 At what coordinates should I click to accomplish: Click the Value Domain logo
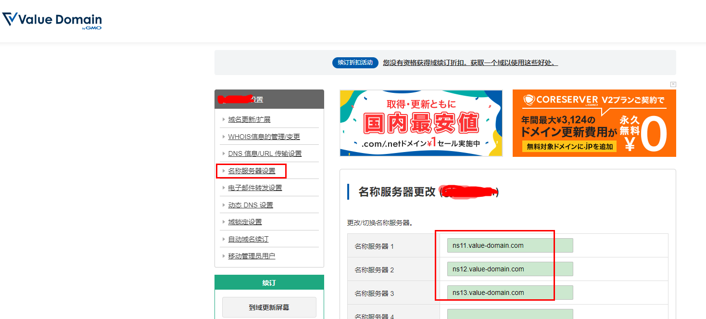click(52, 21)
